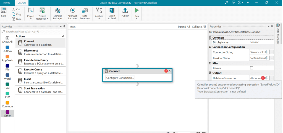The image size is (283, 133).
Task: Open the Run dropdown
Action: coord(137,19)
